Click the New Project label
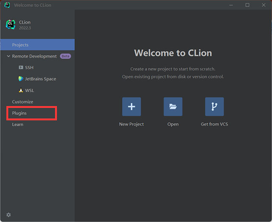 point(131,124)
